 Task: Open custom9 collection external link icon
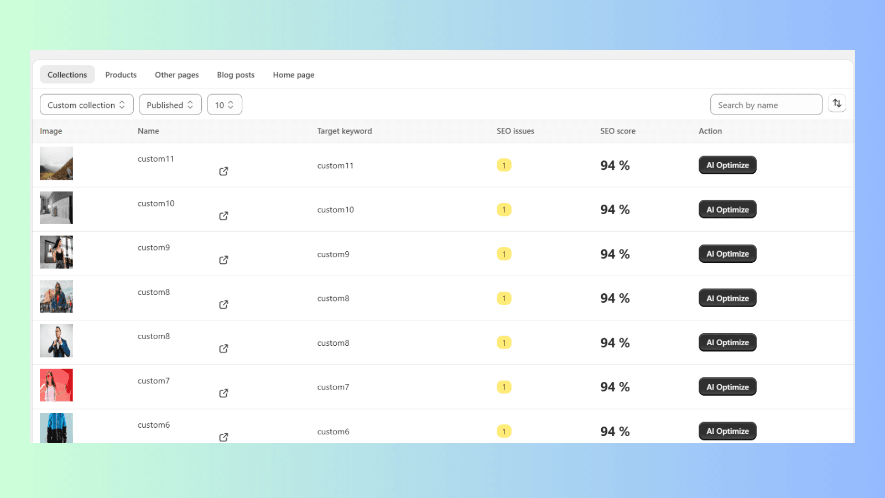[223, 260]
